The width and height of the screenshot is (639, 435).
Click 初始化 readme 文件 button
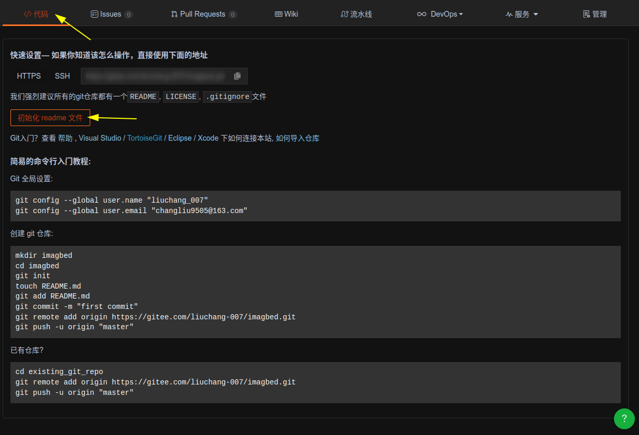pyautogui.click(x=50, y=118)
